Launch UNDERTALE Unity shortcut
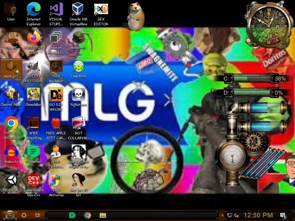Screen dimensions: 295x221 11,183
